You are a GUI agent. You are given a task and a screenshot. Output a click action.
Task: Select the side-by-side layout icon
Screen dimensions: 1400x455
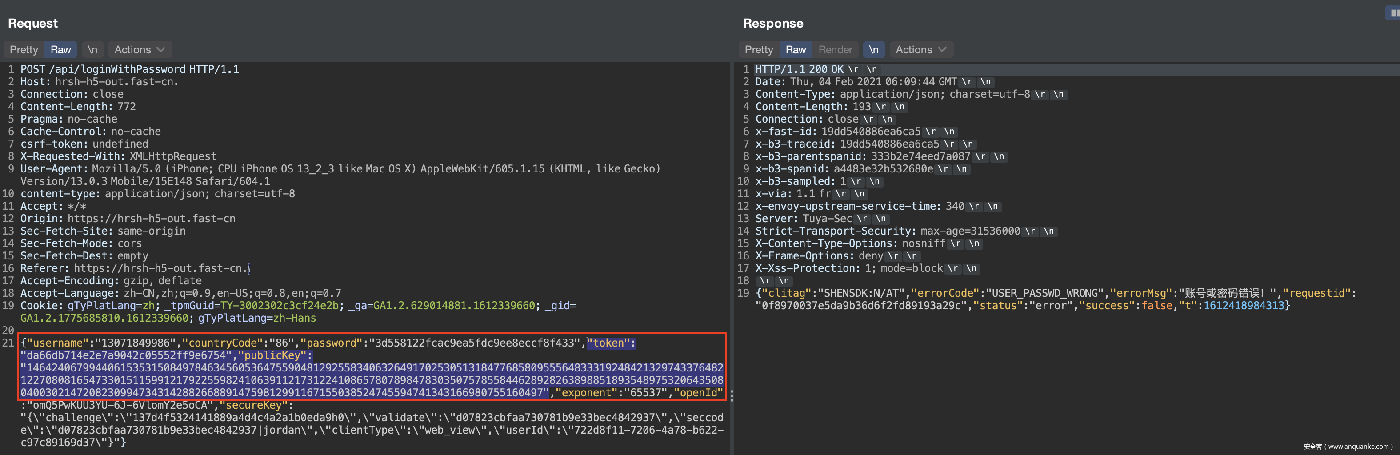pos(1393,13)
